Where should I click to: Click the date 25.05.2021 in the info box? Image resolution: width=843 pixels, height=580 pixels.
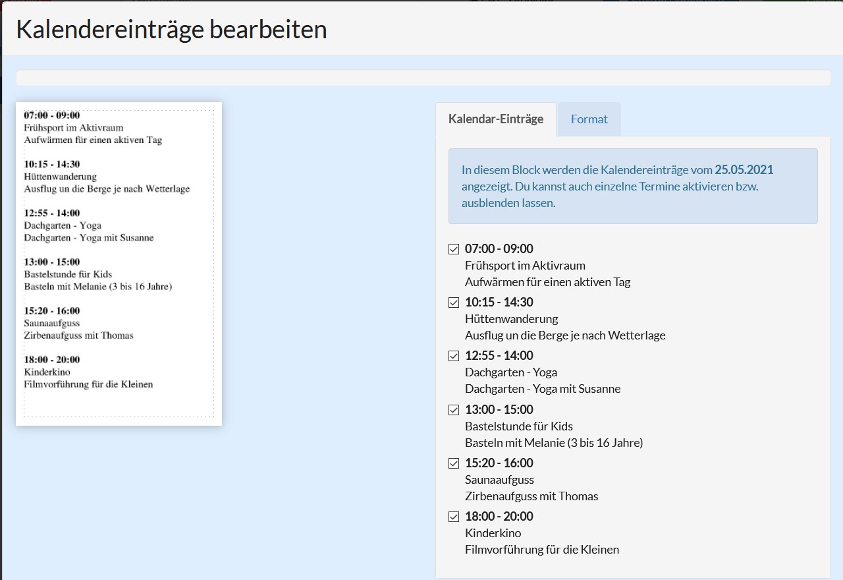744,170
